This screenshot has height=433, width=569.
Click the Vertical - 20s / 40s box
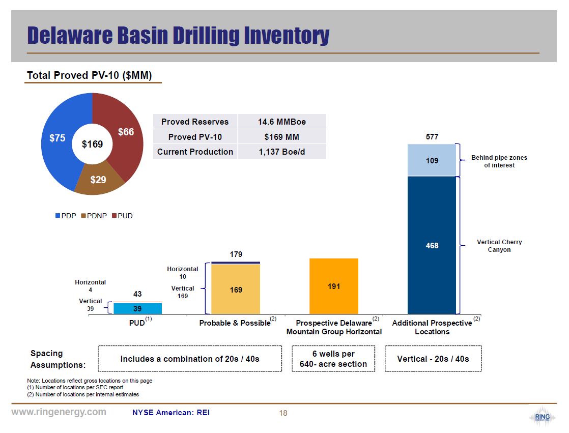click(433, 359)
